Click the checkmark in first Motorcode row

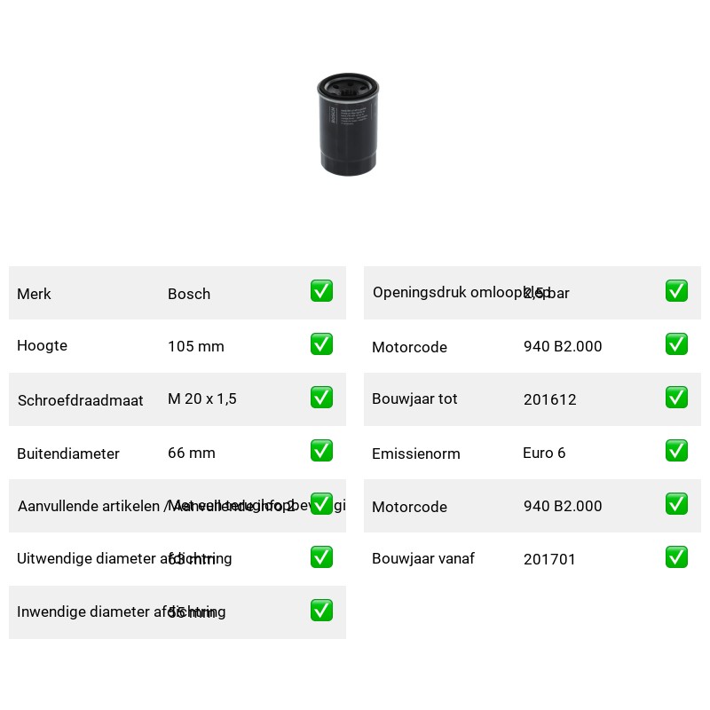tap(676, 344)
